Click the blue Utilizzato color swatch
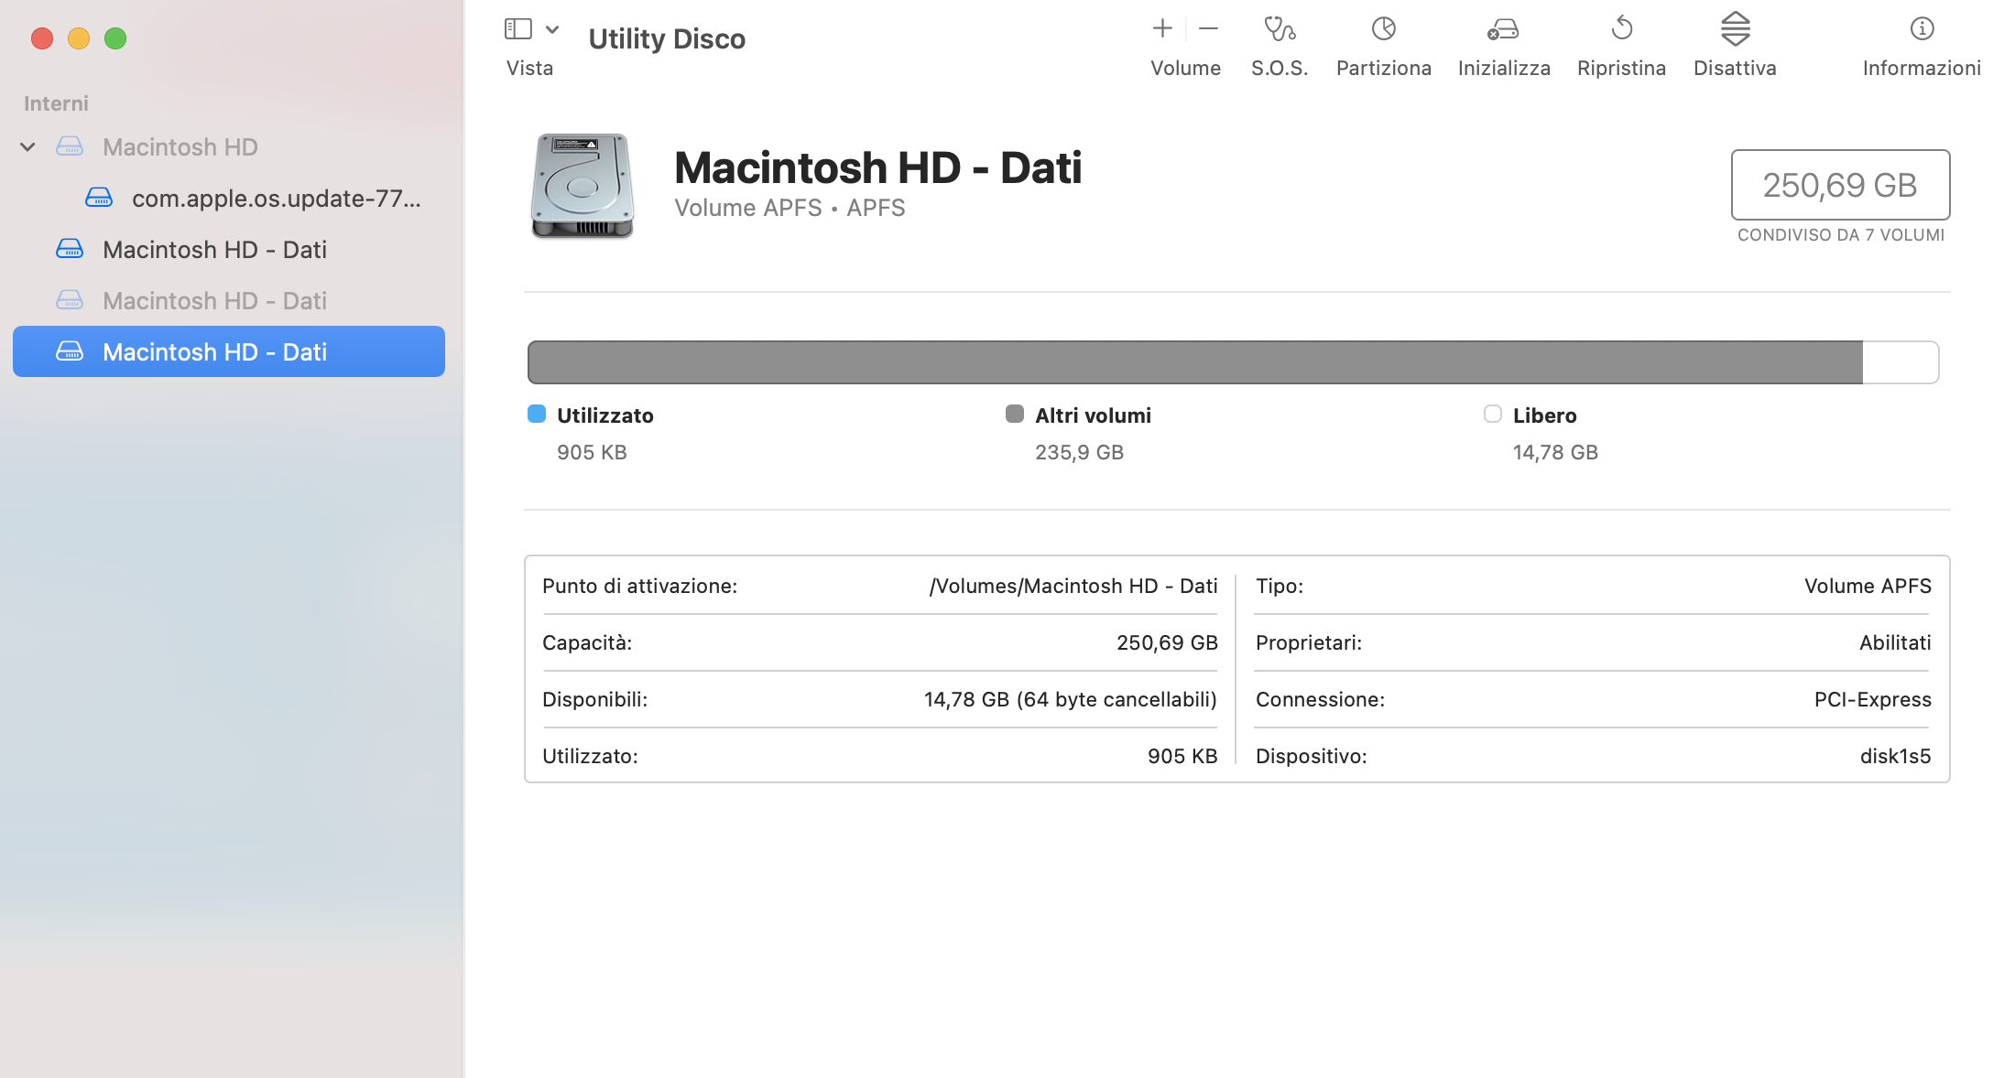Image resolution: width=2004 pixels, height=1078 pixels. pyautogui.click(x=537, y=414)
